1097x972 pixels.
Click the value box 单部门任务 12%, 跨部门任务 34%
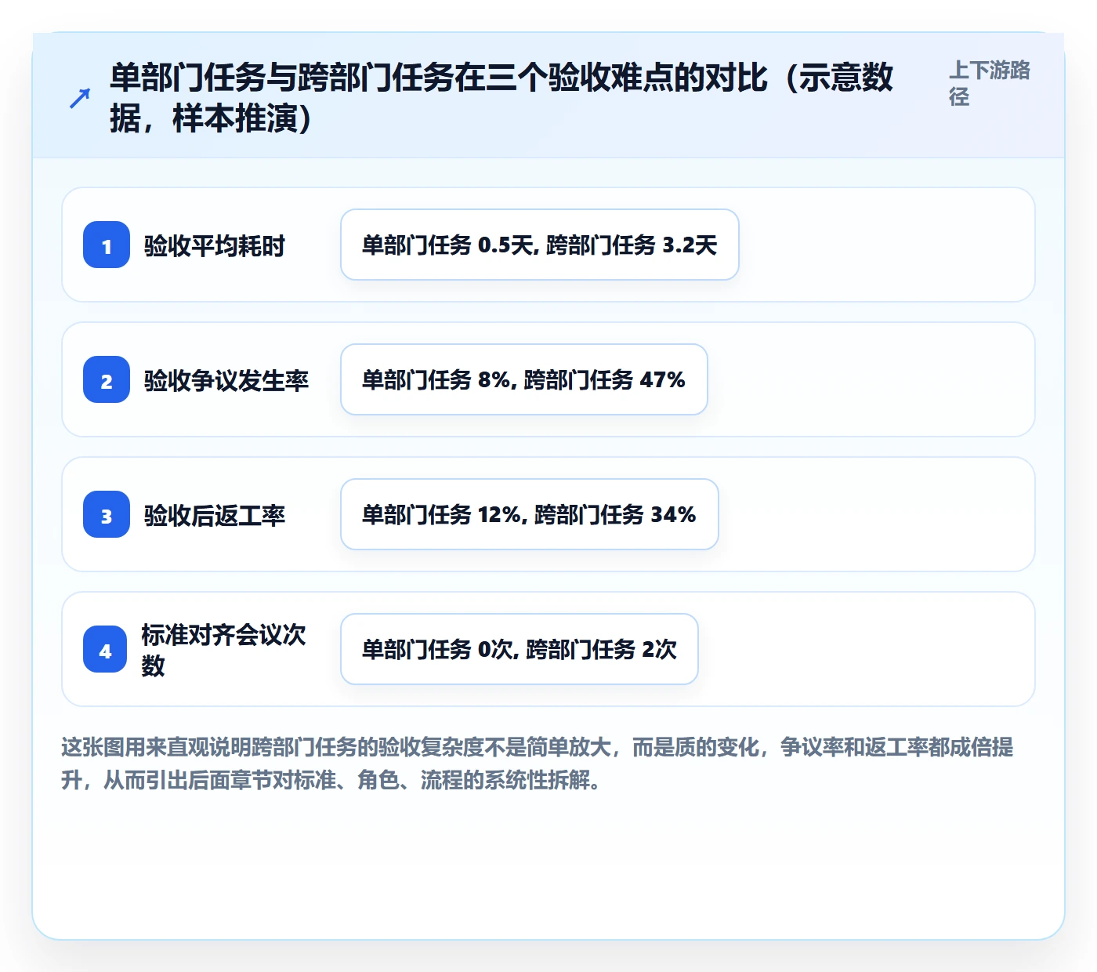click(x=530, y=514)
